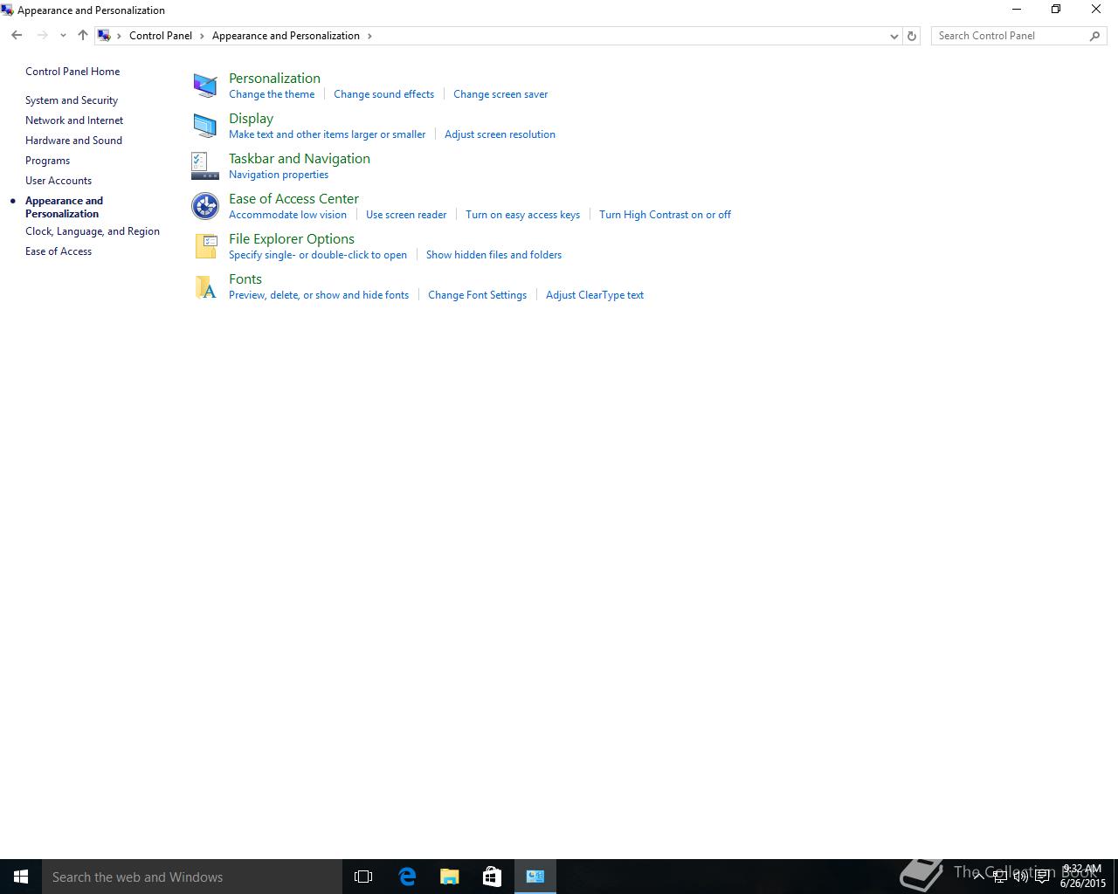1118x894 pixels.
Task: Focus the Search the web and Windows box
Action: tap(192, 877)
